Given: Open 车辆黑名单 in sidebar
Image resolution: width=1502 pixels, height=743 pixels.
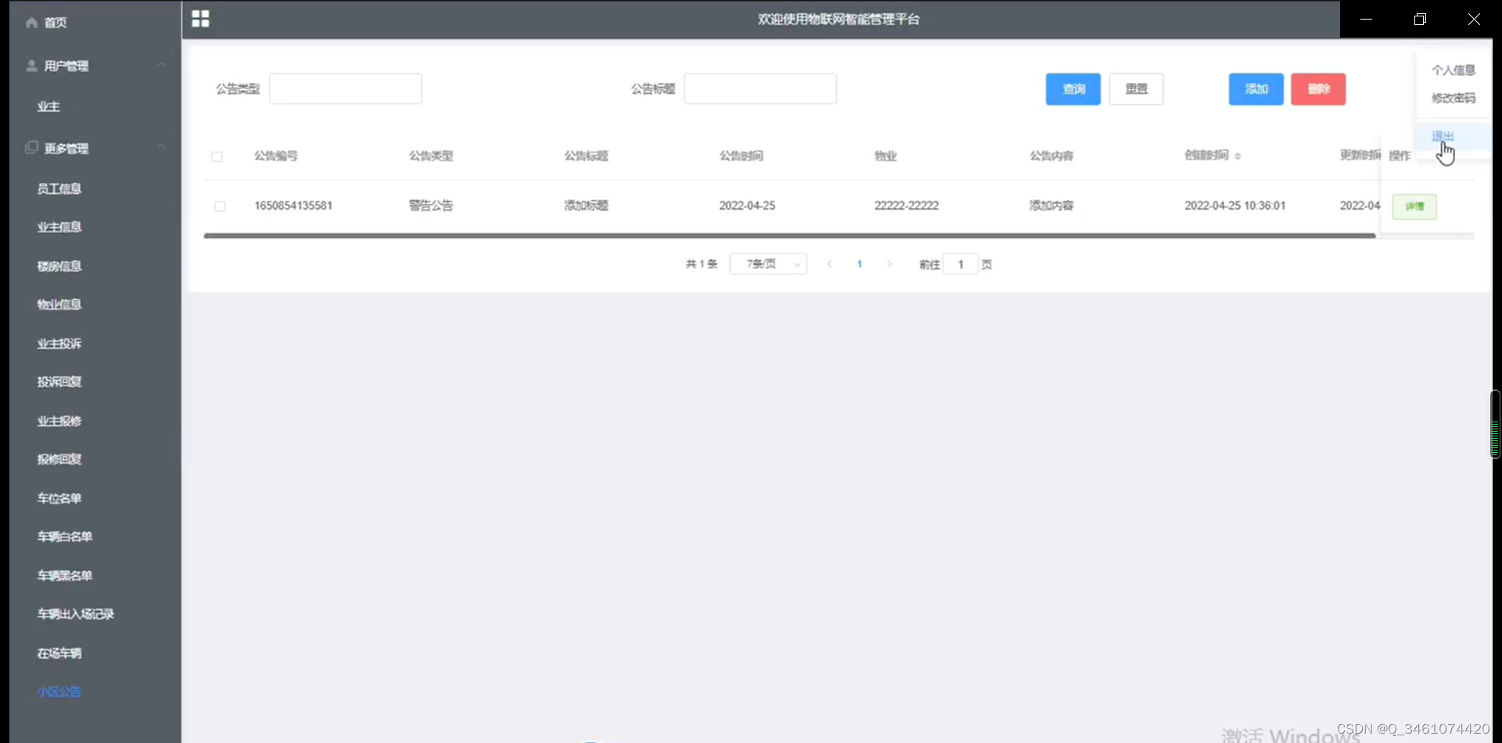Looking at the screenshot, I should (x=65, y=576).
